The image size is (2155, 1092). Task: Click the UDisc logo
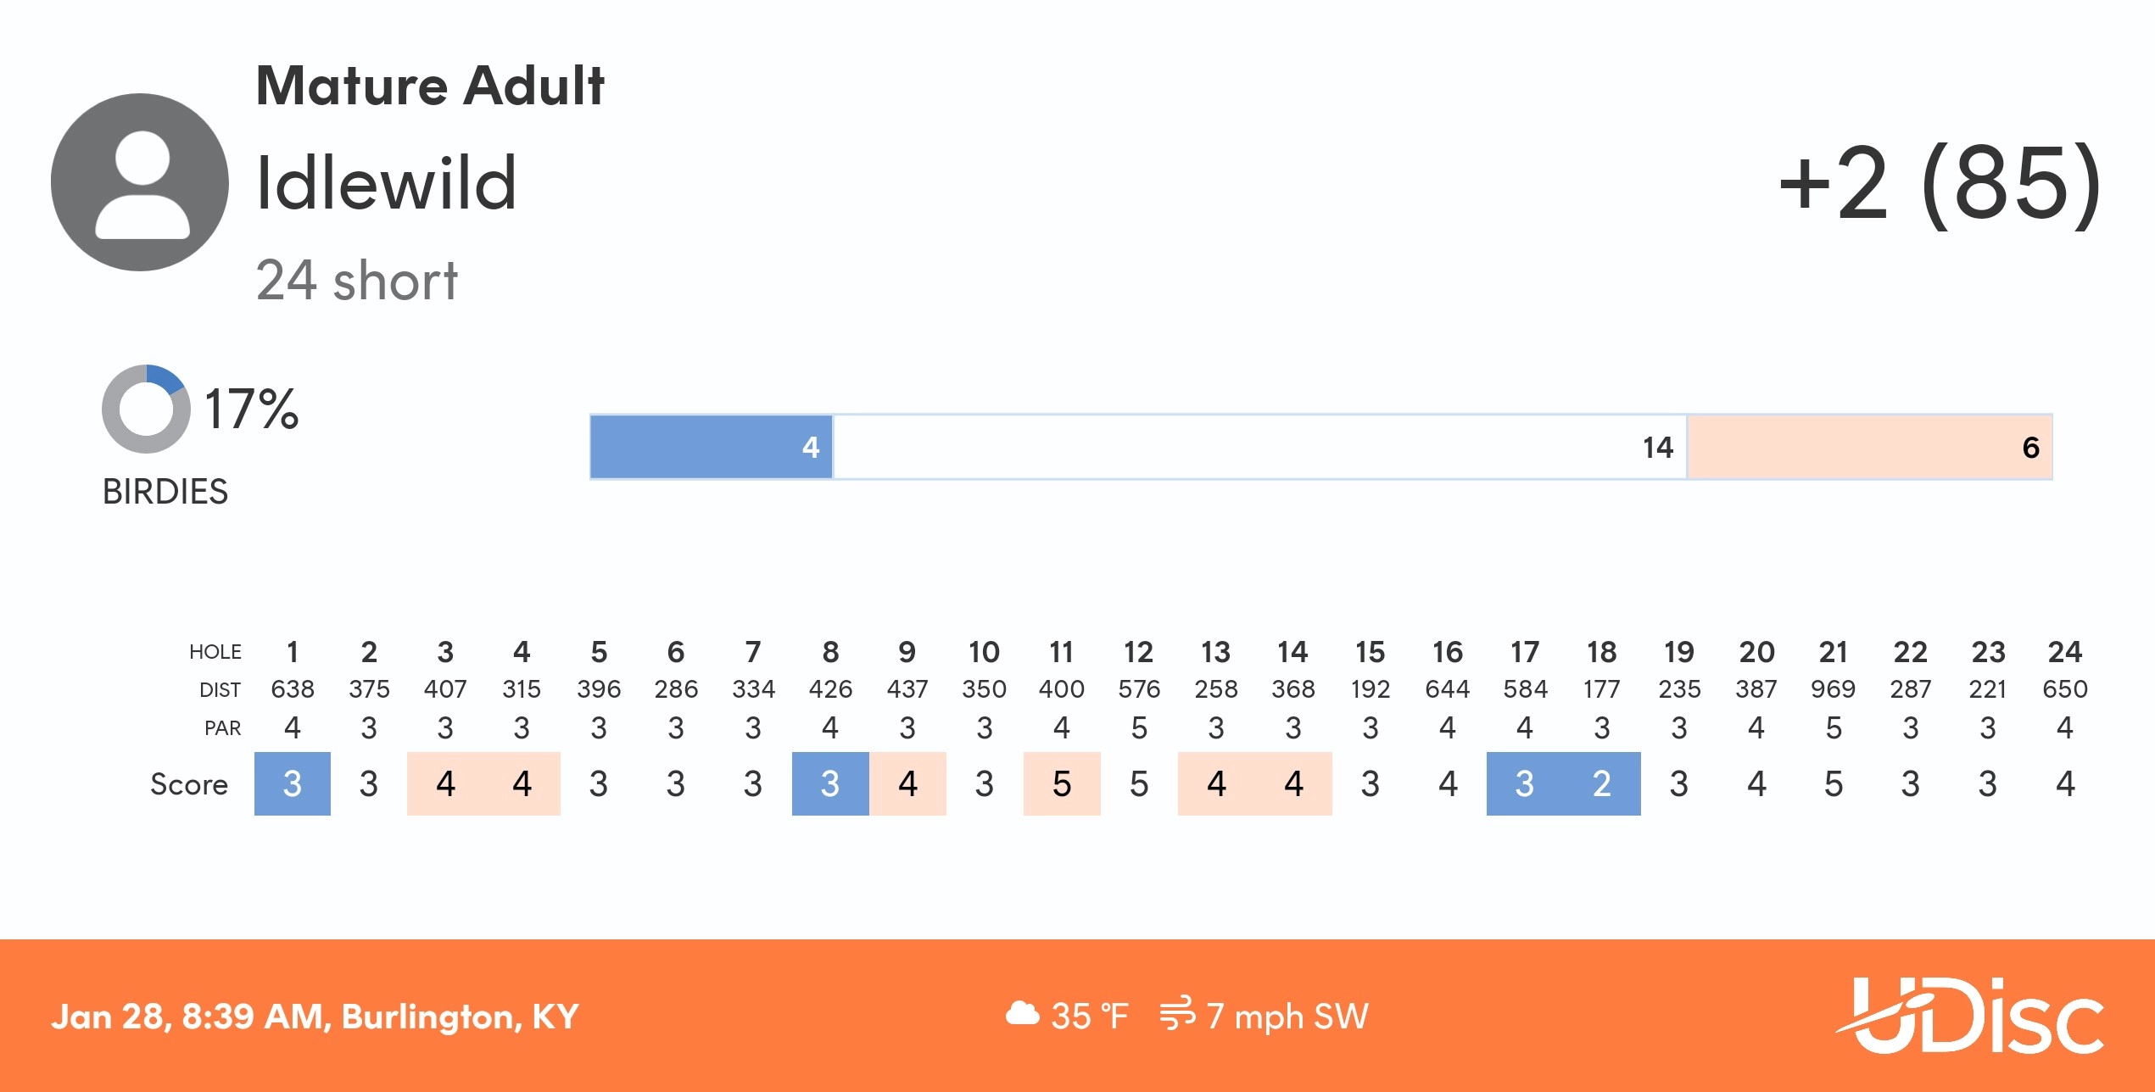coord(1971,1016)
